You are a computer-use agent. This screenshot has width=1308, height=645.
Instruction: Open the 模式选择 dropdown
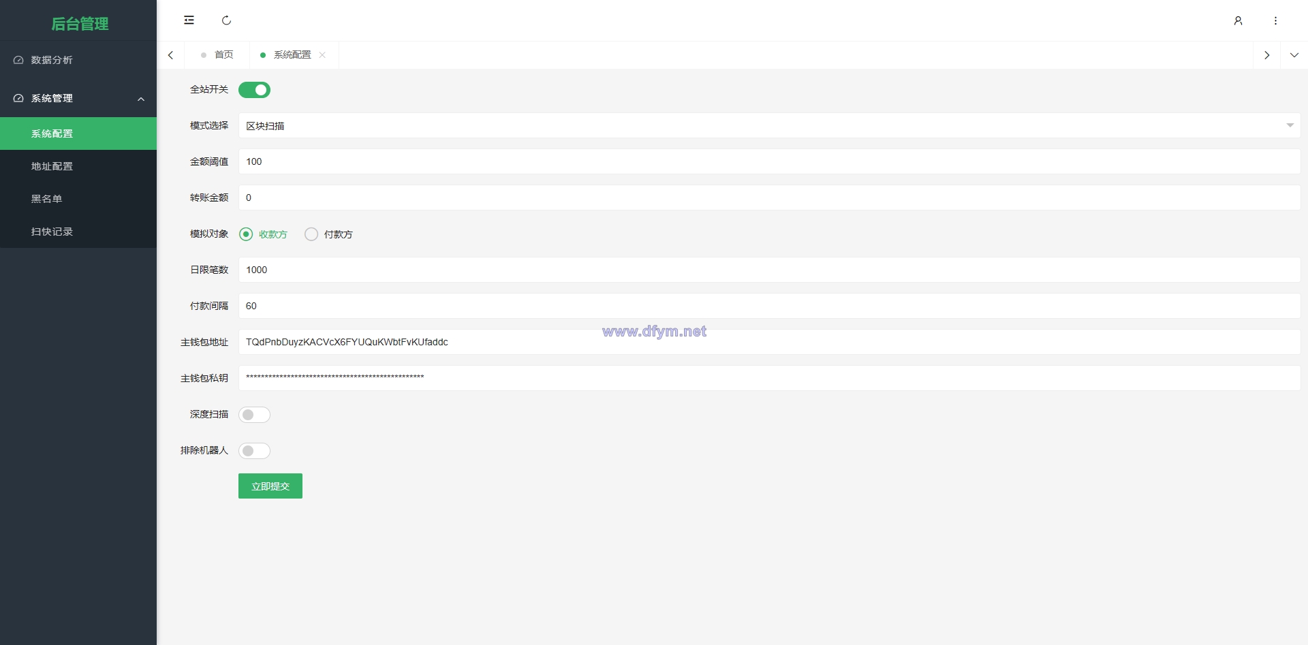pyautogui.click(x=769, y=125)
